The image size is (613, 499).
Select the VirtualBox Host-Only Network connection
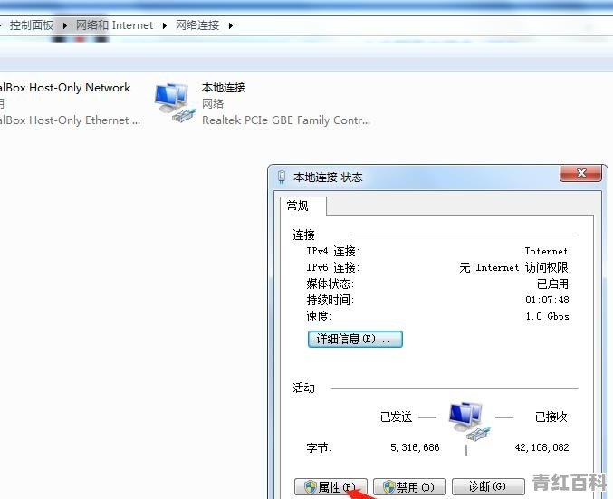[x=65, y=88]
